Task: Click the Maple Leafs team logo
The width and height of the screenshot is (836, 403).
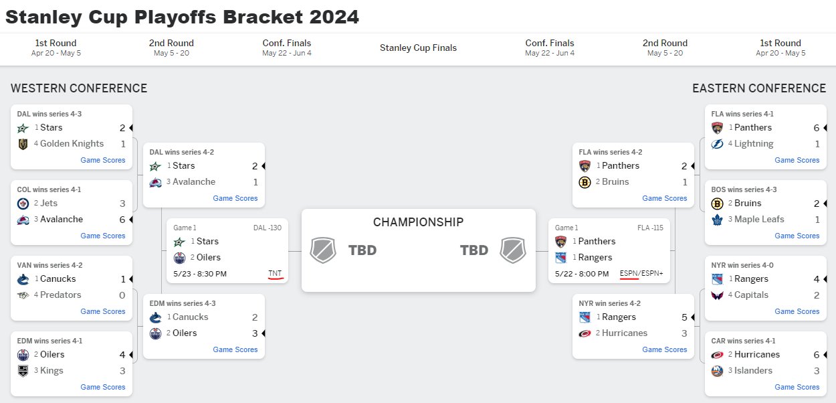Action: pos(717,220)
